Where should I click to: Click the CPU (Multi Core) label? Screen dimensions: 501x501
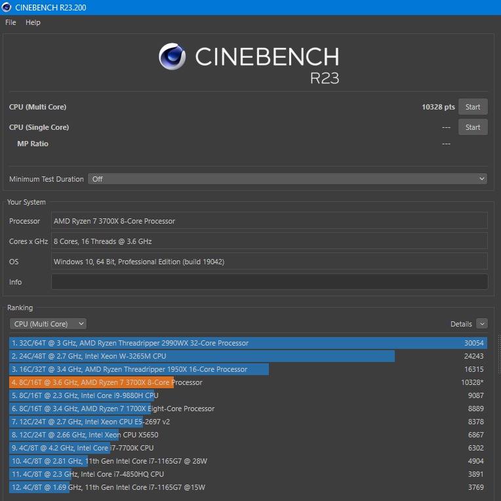tap(37, 107)
